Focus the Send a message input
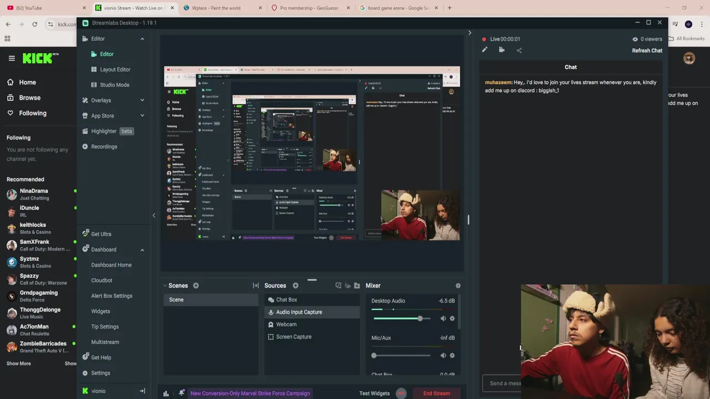The height and width of the screenshot is (399, 710). [502, 383]
